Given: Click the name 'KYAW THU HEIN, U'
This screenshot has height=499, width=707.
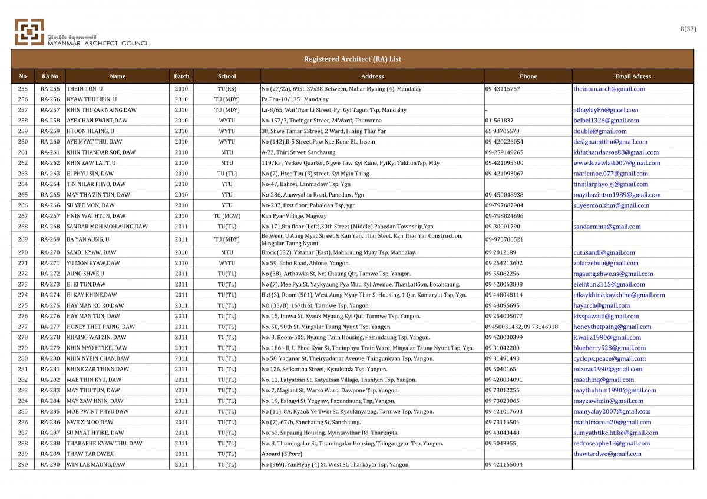Looking at the screenshot, I should pyautogui.click(x=91, y=99).
